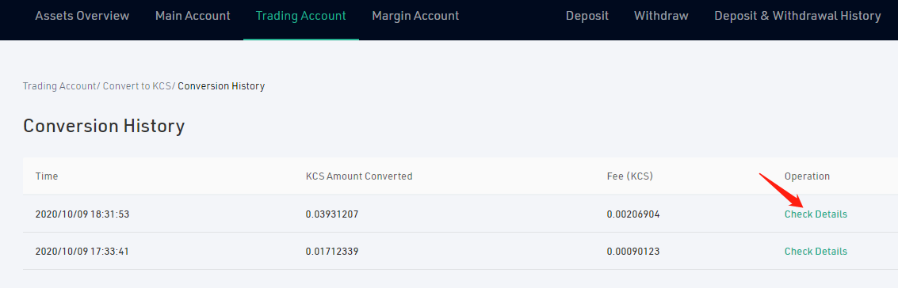Check Details for the 18:31:53 conversion
This screenshot has width=898, height=288.
(816, 214)
